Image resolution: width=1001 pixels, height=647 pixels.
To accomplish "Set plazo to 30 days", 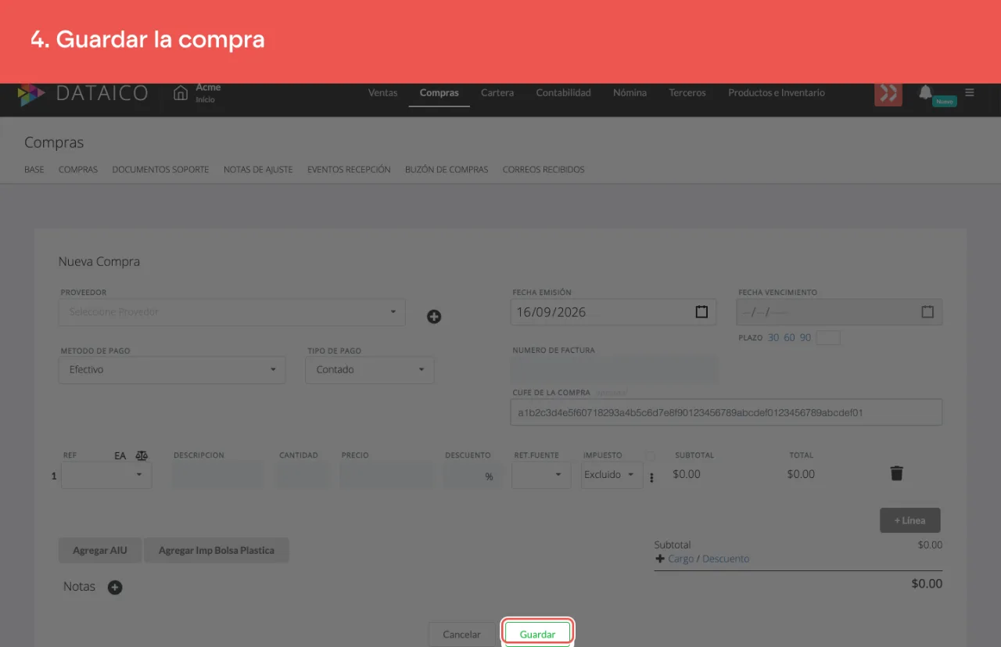I will [x=773, y=338].
